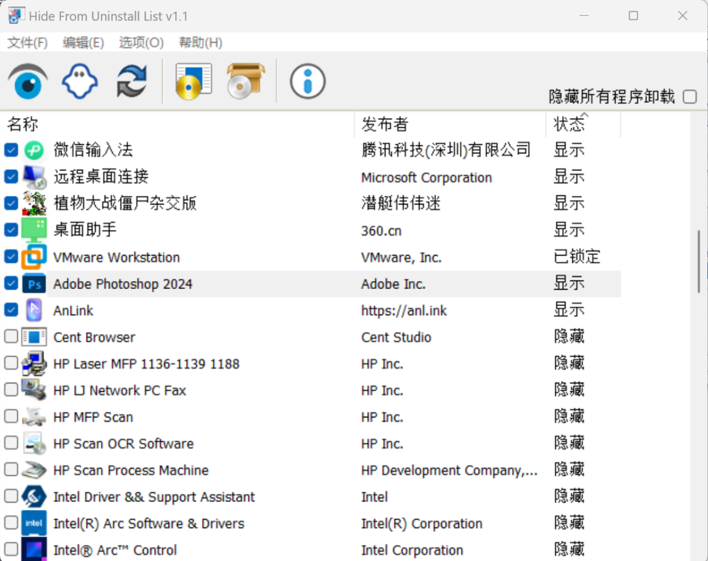This screenshot has width=708, height=561.
Task: Click the ghost icon to hide selected programs
Action: pyautogui.click(x=79, y=82)
